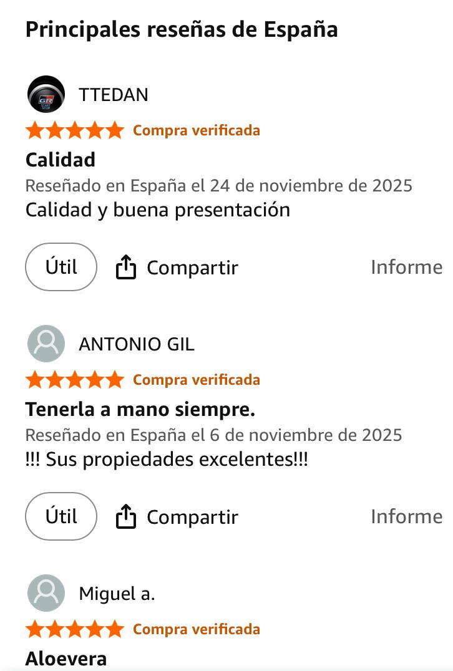This screenshot has width=453, height=671.
Task: Click the Miguel a. reviewer name
Action: 117,594
